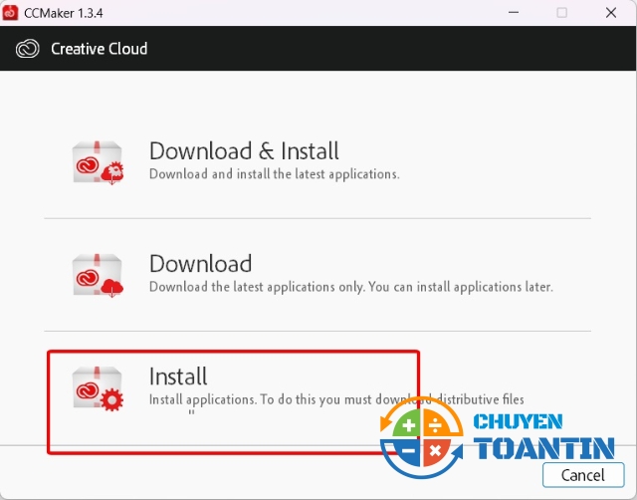The image size is (637, 500).
Task: Minimize the CCMaker window
Action: (x=514, y=13)
